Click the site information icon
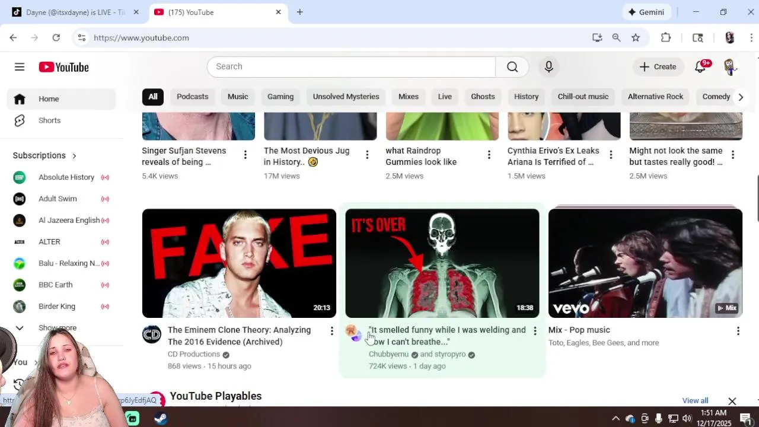Viewport: 759px width, 427px height. (82, 37)
